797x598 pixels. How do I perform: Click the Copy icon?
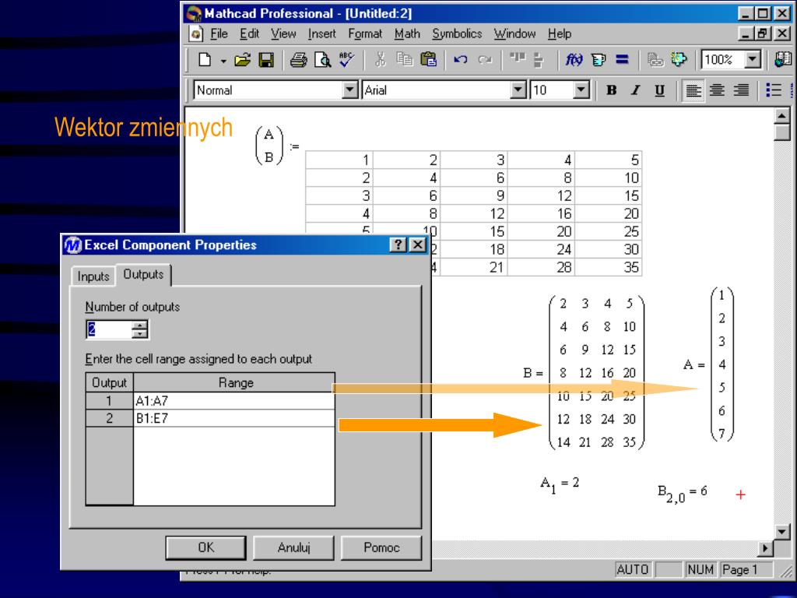(405, 59)
